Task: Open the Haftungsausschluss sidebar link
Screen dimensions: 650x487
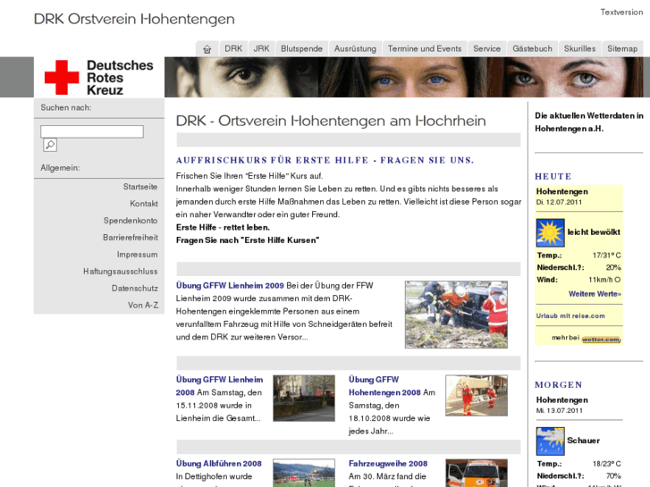Action: click(x=120, y=272)
